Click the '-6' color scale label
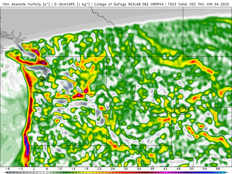Viewport: 232px width, 174px height. (x=8, y=169)
